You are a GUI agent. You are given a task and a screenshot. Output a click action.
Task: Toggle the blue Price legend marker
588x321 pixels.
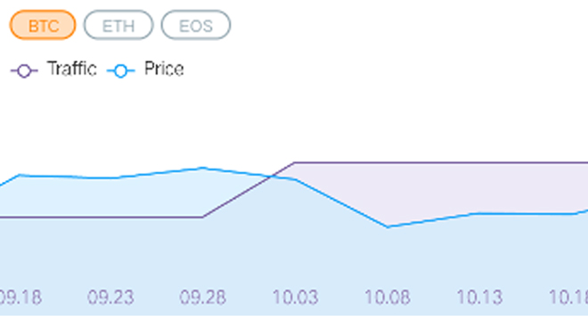(x=121, y=70)
